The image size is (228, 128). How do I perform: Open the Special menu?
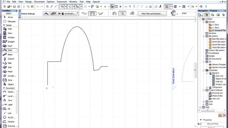[x=96, y=2]
